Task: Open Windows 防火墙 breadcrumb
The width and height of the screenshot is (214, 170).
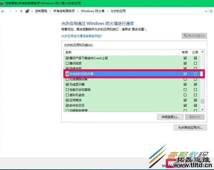Action: 92,11
